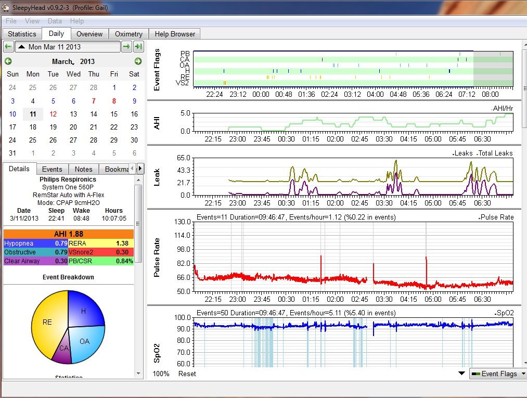Click the blue Hypopnea index cell

[x=36, y=243]
